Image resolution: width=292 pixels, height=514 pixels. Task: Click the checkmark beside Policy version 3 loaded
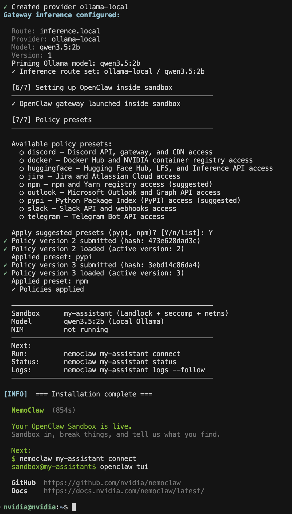(5, 273)
